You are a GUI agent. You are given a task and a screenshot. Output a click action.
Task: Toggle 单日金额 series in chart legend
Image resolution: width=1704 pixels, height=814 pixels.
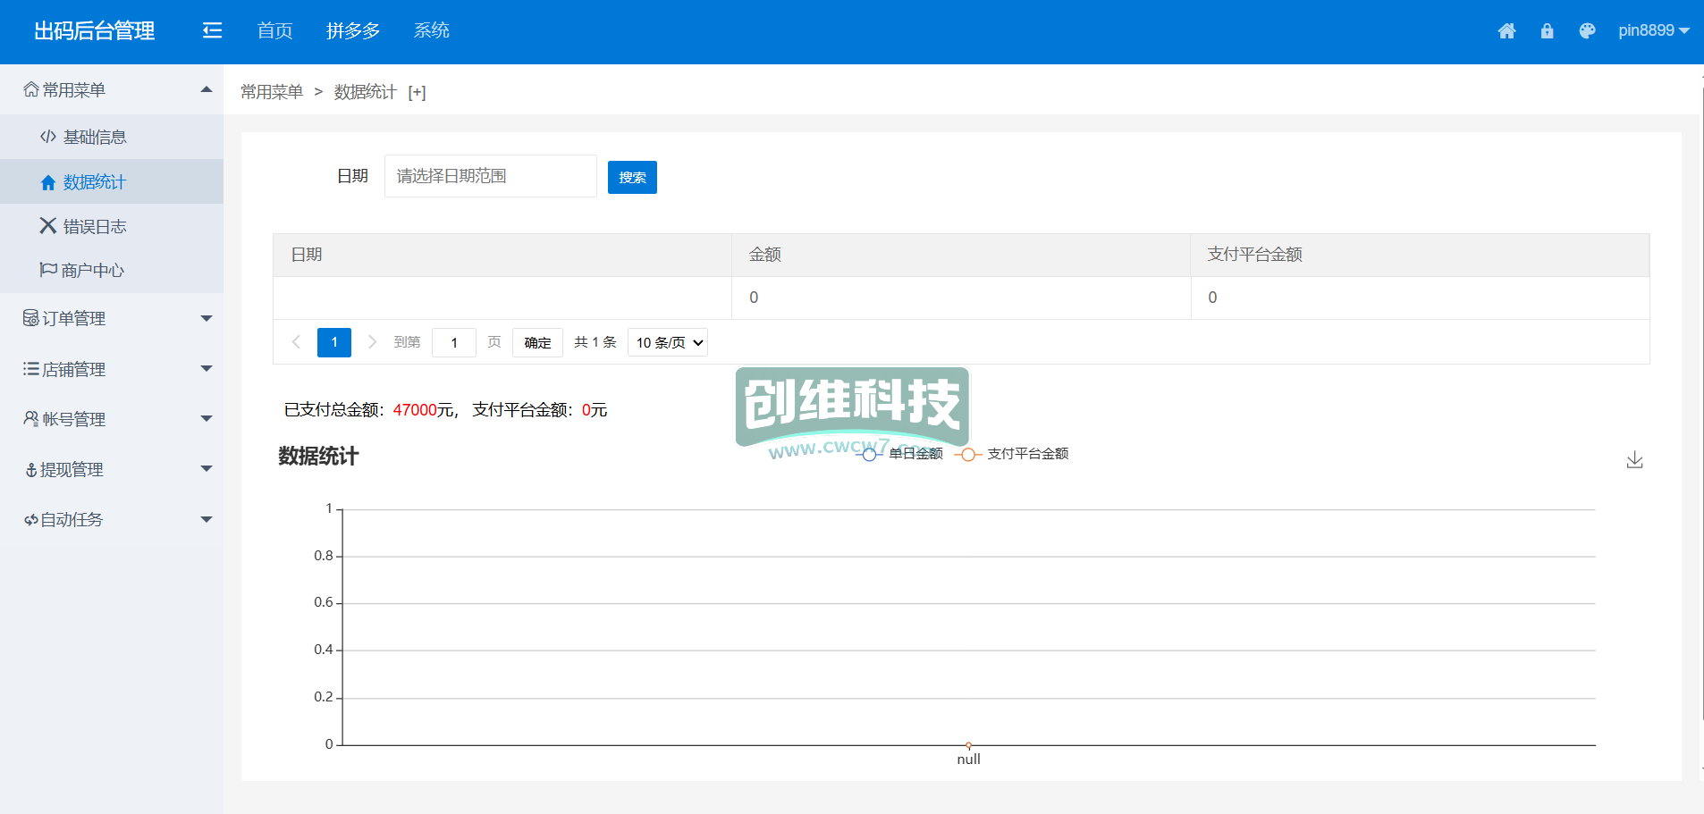tap(903, 454)
